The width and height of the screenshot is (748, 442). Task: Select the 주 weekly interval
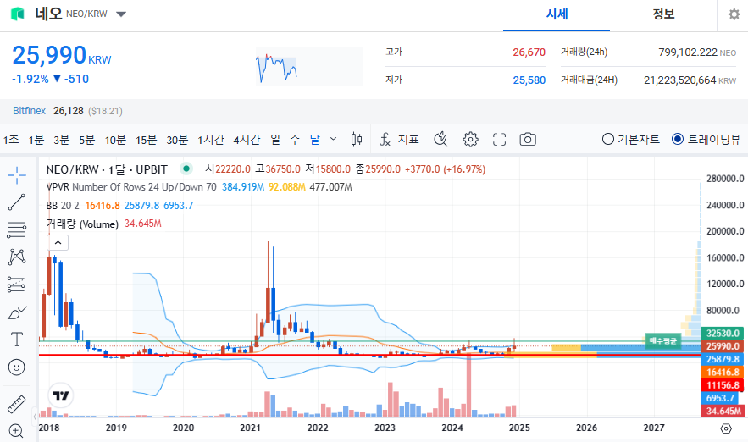(x=295, y=139)
